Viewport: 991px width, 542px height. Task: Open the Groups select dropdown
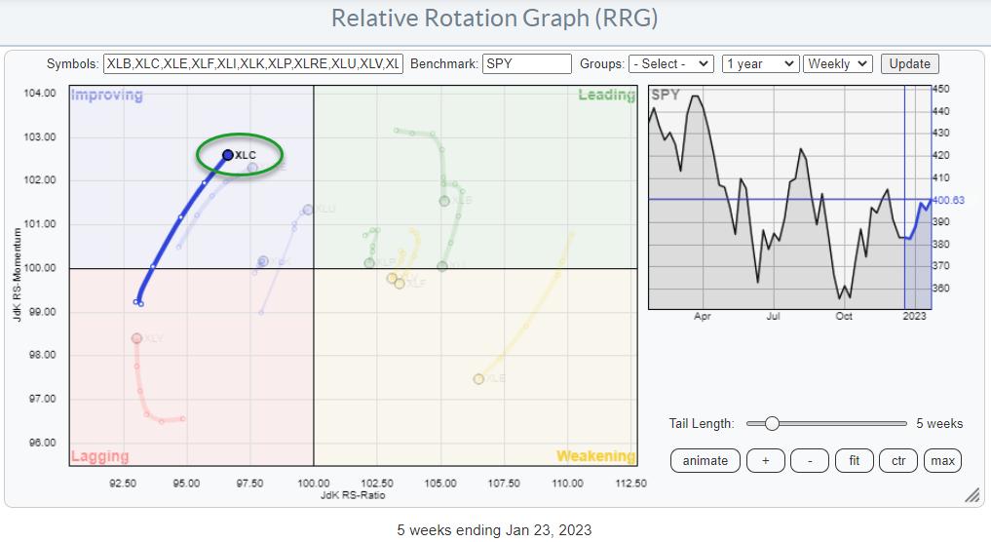[671, 64]
